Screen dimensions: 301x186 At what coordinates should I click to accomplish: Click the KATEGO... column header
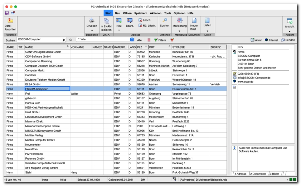coord(121,47)
